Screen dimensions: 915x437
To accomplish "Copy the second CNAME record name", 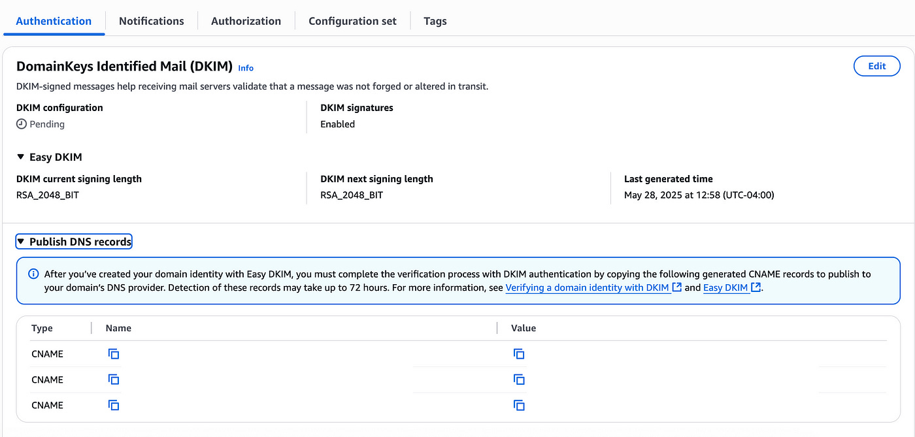I will (114, 380).
